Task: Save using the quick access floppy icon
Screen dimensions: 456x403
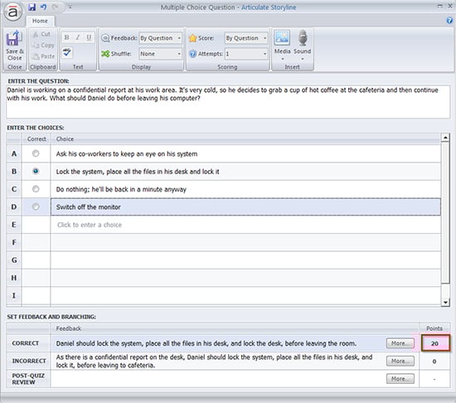Action: tap(32, 7)
